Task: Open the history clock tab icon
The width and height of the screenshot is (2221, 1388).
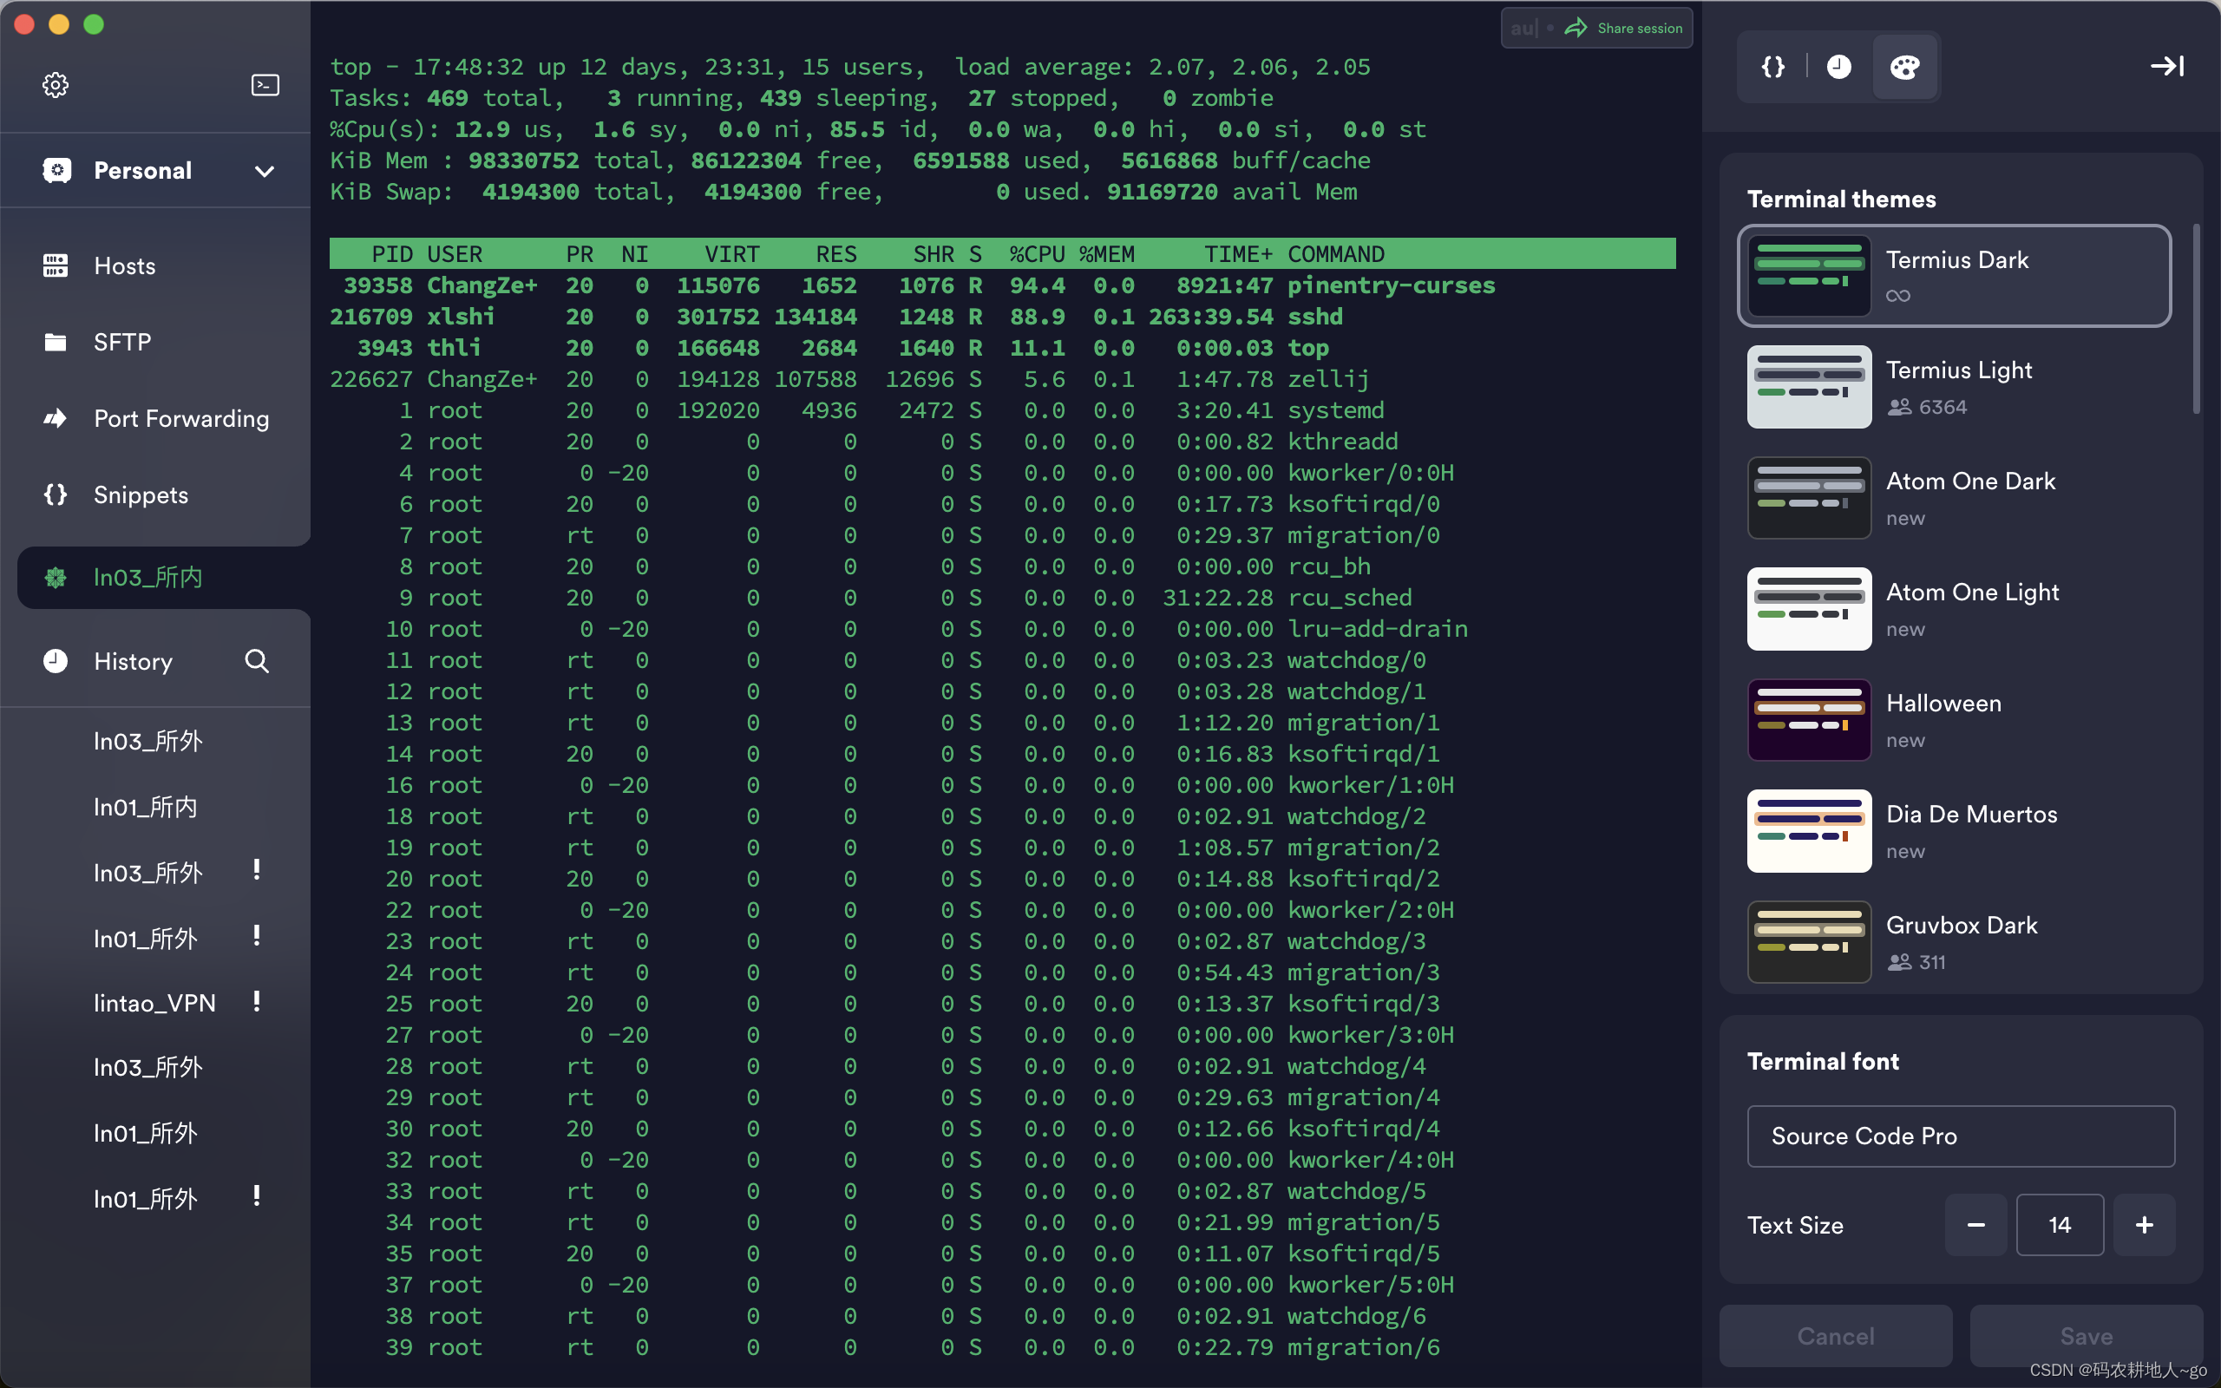Action: (x=1839, y=66)
